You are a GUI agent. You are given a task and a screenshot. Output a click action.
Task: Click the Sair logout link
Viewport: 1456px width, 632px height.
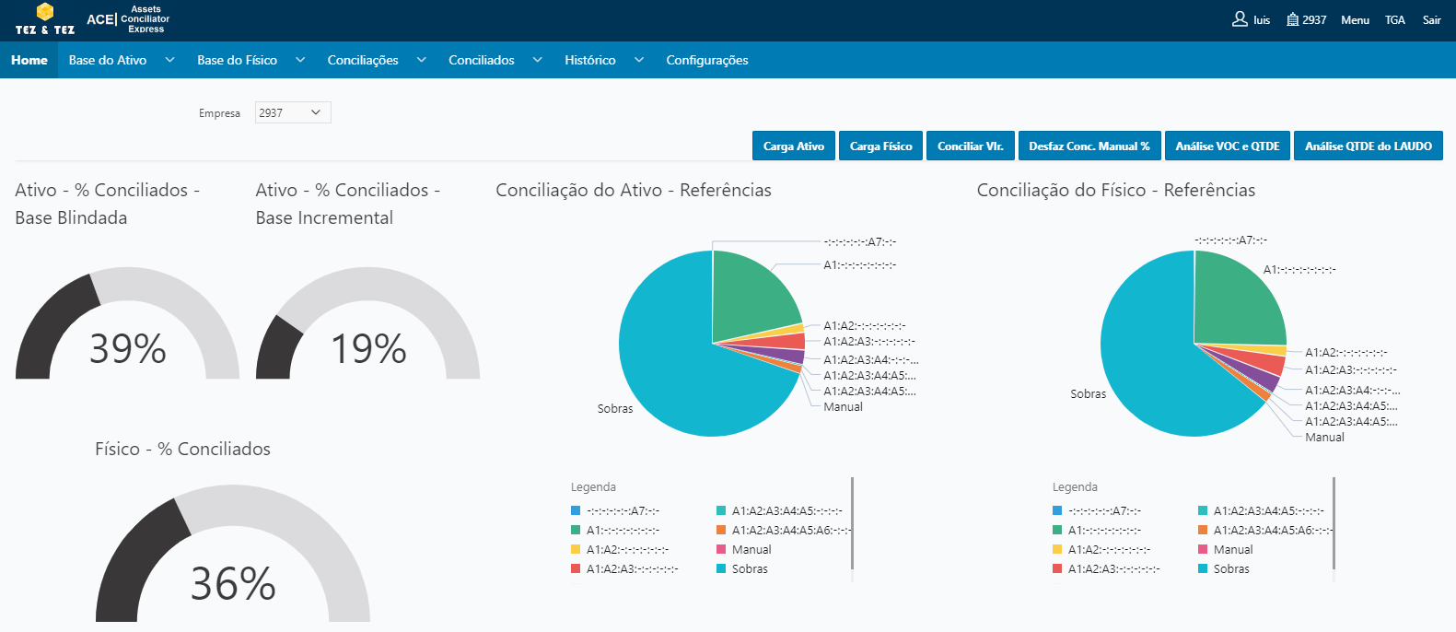1431,19
